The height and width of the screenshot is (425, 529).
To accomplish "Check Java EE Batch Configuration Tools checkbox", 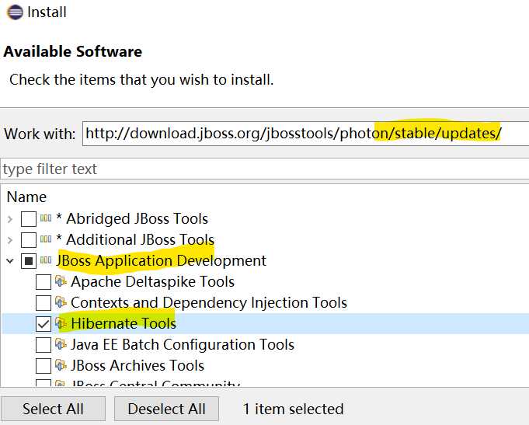I will point(44,345).
